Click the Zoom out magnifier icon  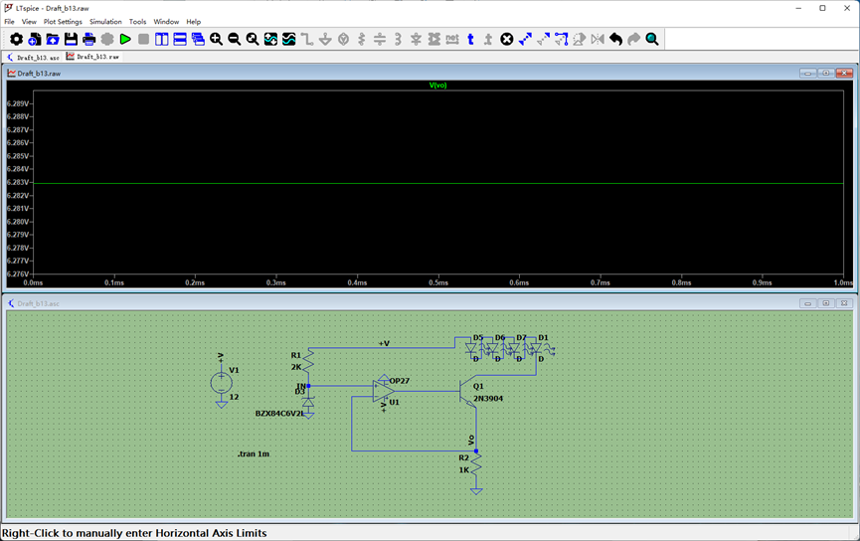[235, 39]
